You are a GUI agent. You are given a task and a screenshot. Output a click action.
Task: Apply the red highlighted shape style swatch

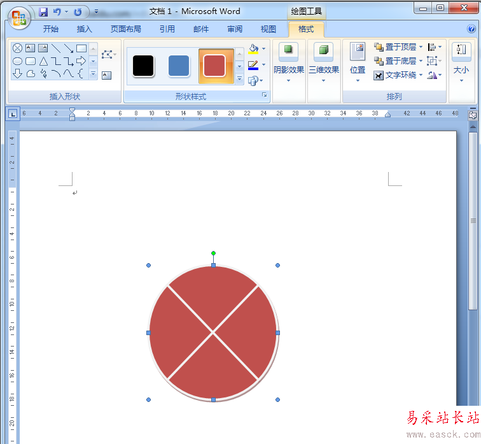(216, 66)
